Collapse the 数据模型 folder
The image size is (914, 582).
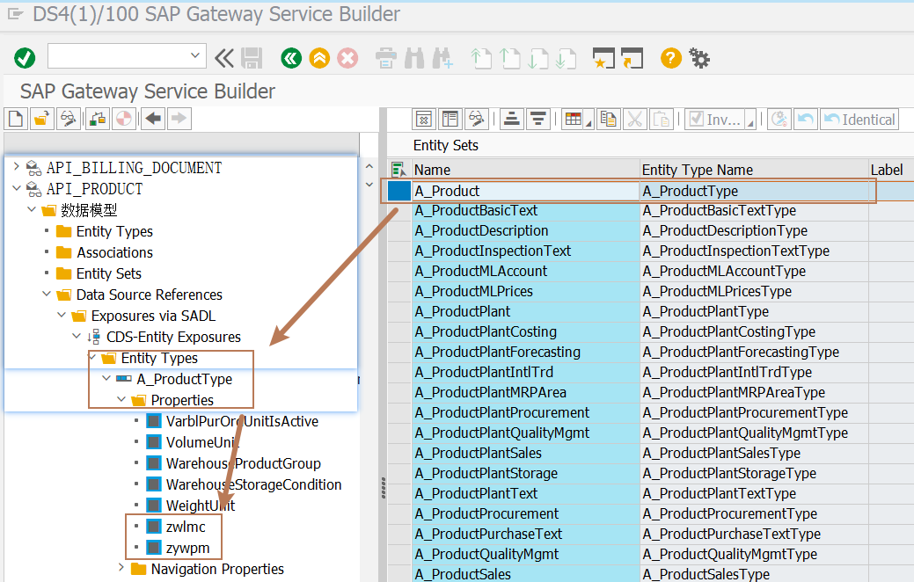(x=32, y=209)
